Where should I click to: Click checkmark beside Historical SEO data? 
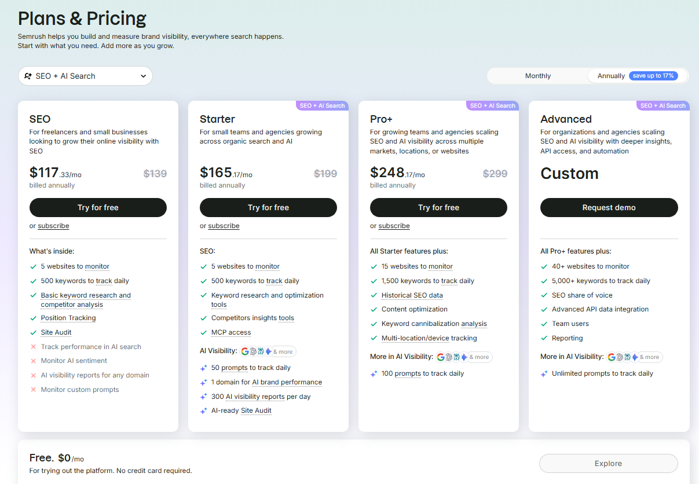[374, 295]
